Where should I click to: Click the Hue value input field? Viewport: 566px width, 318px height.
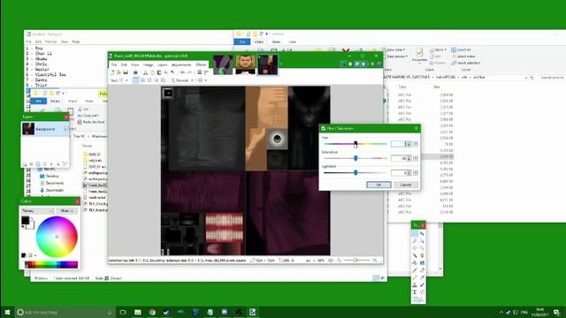point(399,144)
